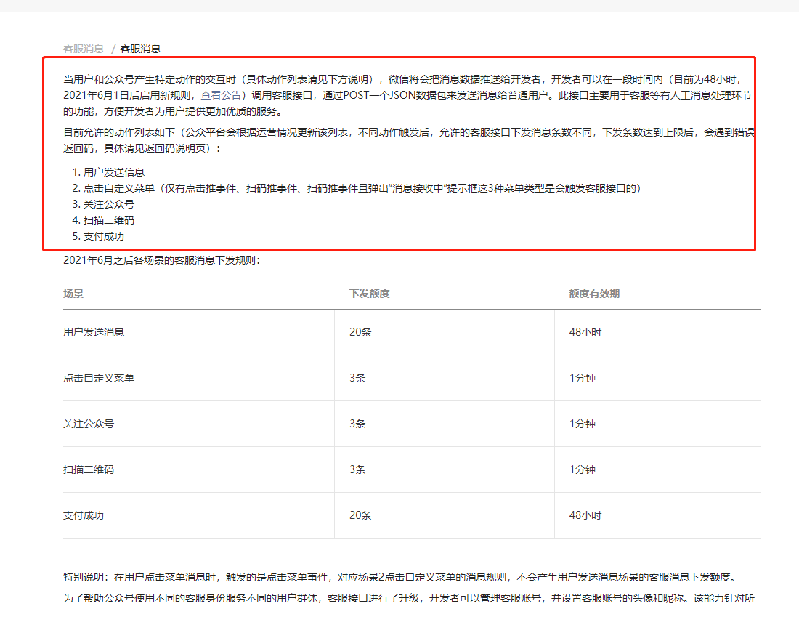Select table cell 点击自定义菜单
This screenshot has height=625, width=799.
[x=99, y=378]
